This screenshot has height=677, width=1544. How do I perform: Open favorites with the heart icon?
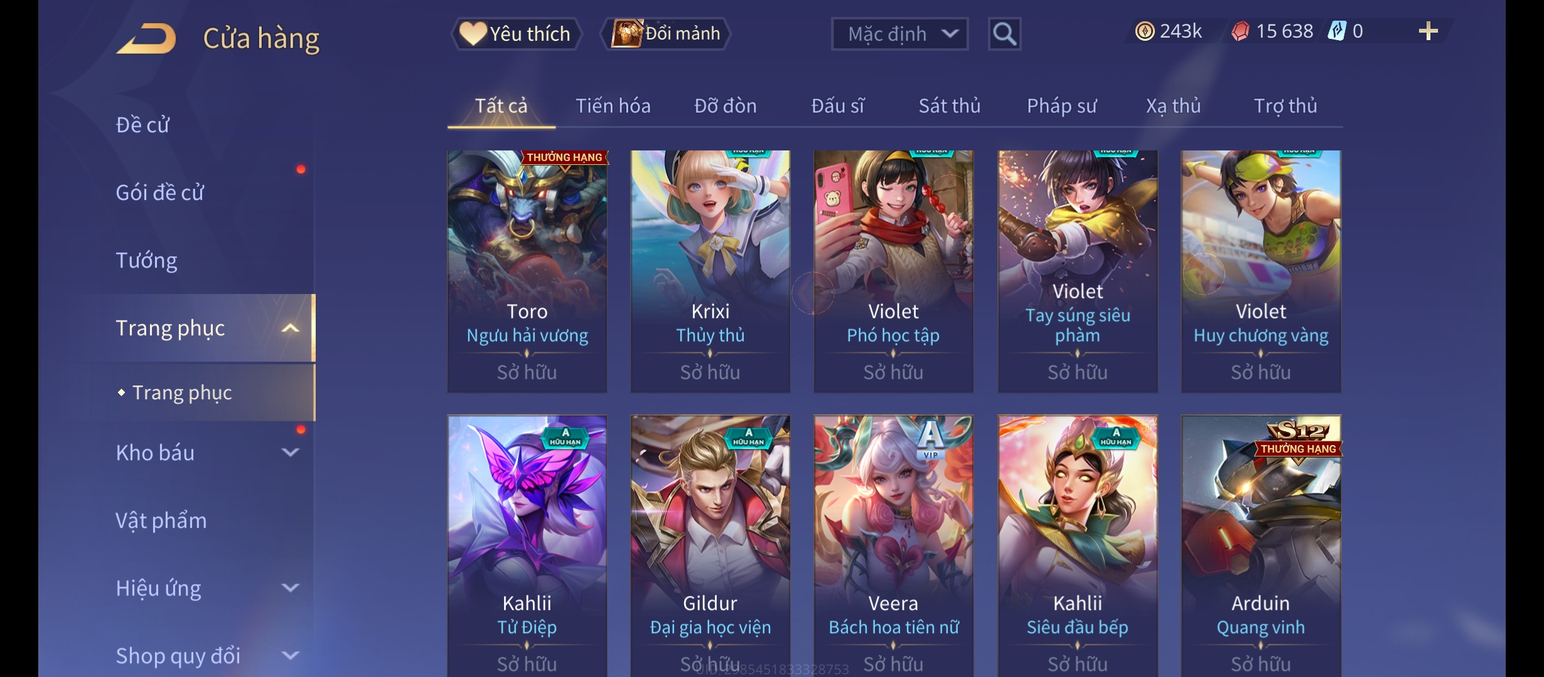click(473, 33)
